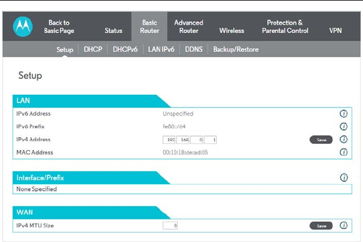Click the Motorola logo icon

click(23, 27)
